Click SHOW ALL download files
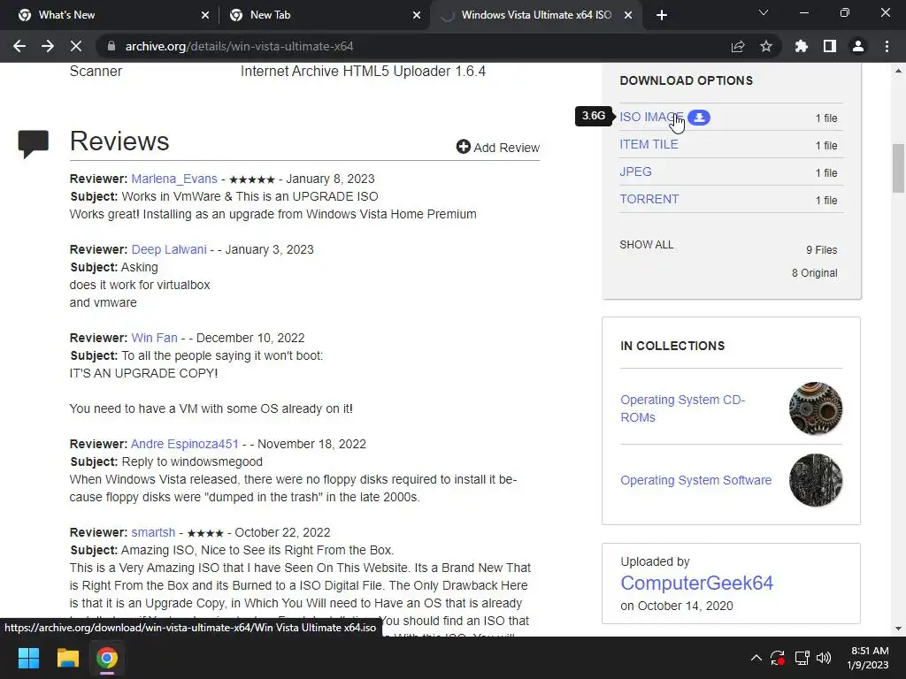The height and width of the screenshot is (679, 906). point(647,245)
